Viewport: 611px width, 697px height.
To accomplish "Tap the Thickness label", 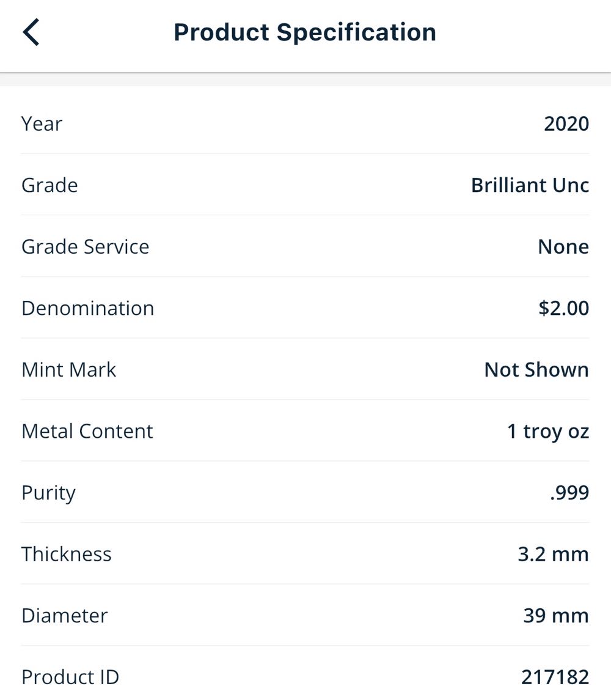I will click(x=67, y=554).
